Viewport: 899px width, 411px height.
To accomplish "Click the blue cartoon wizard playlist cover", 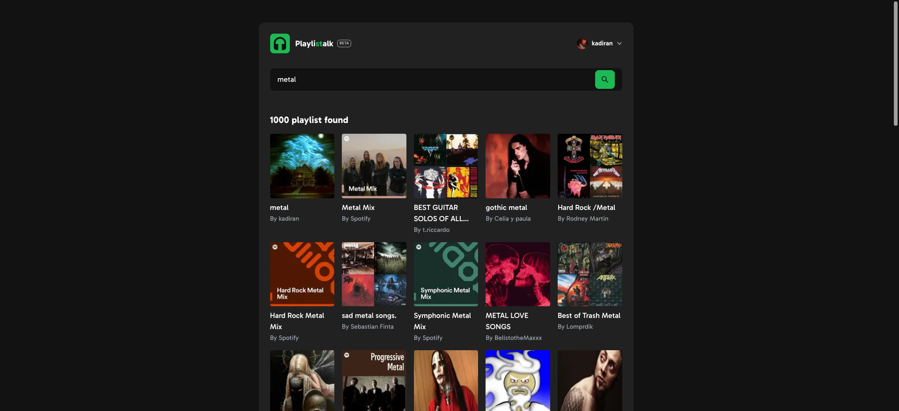I will point(517,380).
